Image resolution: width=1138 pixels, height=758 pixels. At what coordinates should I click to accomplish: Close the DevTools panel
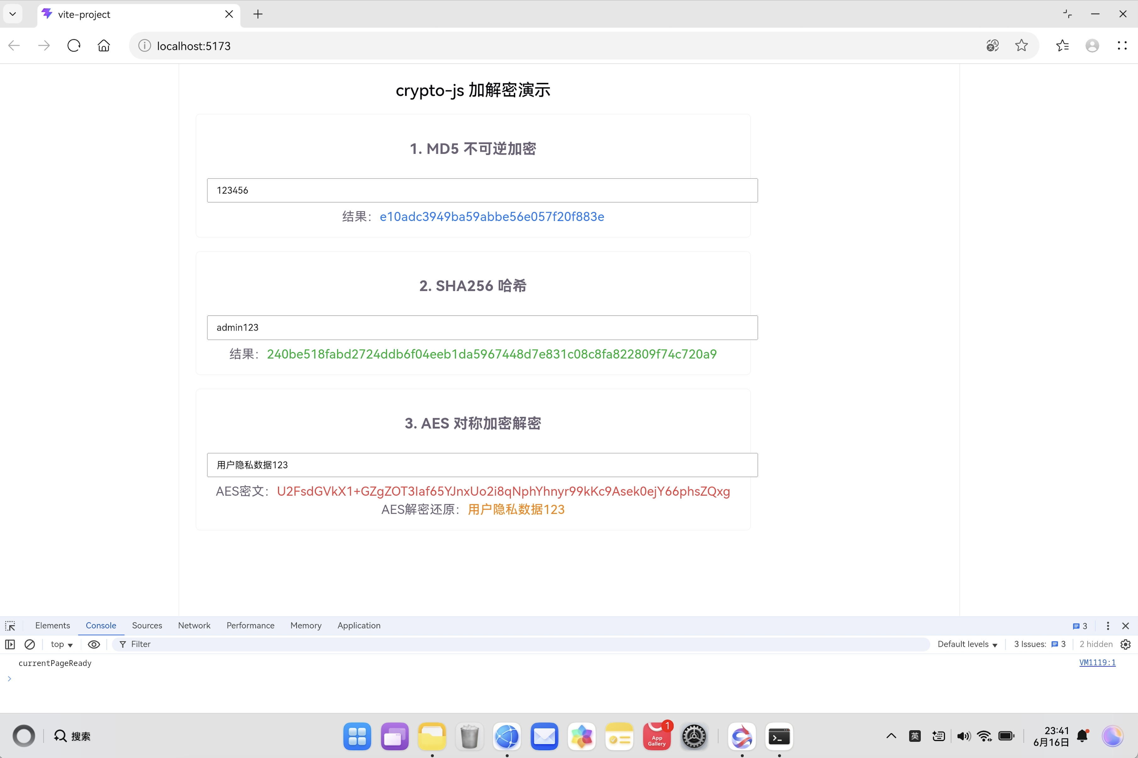tap(1125, 626)
